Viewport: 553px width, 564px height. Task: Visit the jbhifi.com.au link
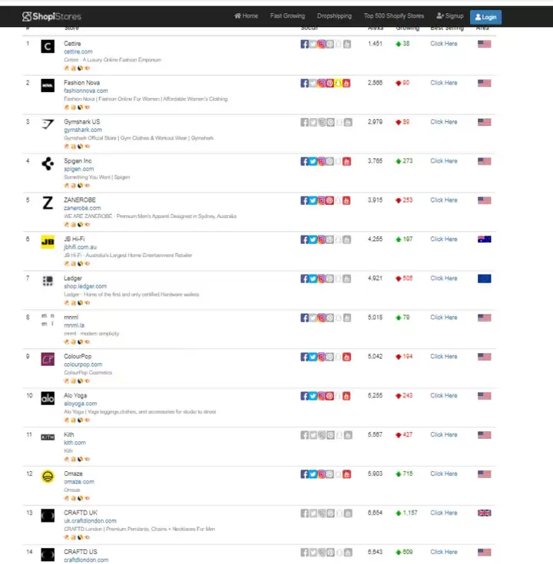pyautogui.click(x=81, y=247)
